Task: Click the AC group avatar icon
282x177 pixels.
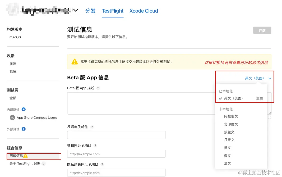Action: pyautogui.click(x=12, y=117)
